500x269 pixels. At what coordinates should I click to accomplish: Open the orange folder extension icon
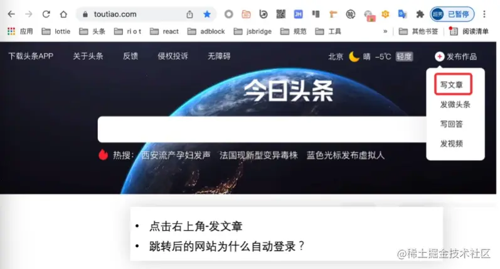coord(246,14)
